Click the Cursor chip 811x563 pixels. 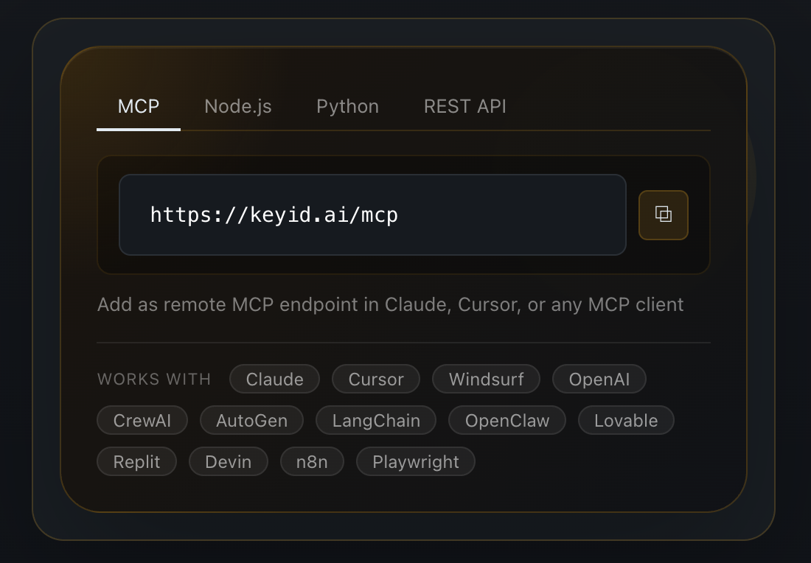click(375, 379)
